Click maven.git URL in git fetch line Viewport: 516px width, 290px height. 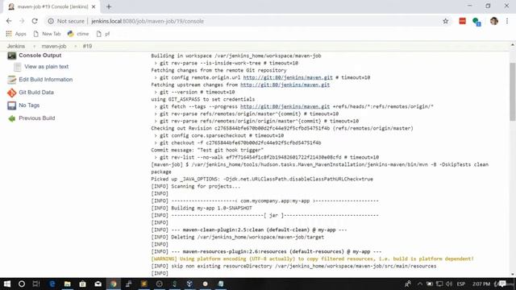coord(285,106)
